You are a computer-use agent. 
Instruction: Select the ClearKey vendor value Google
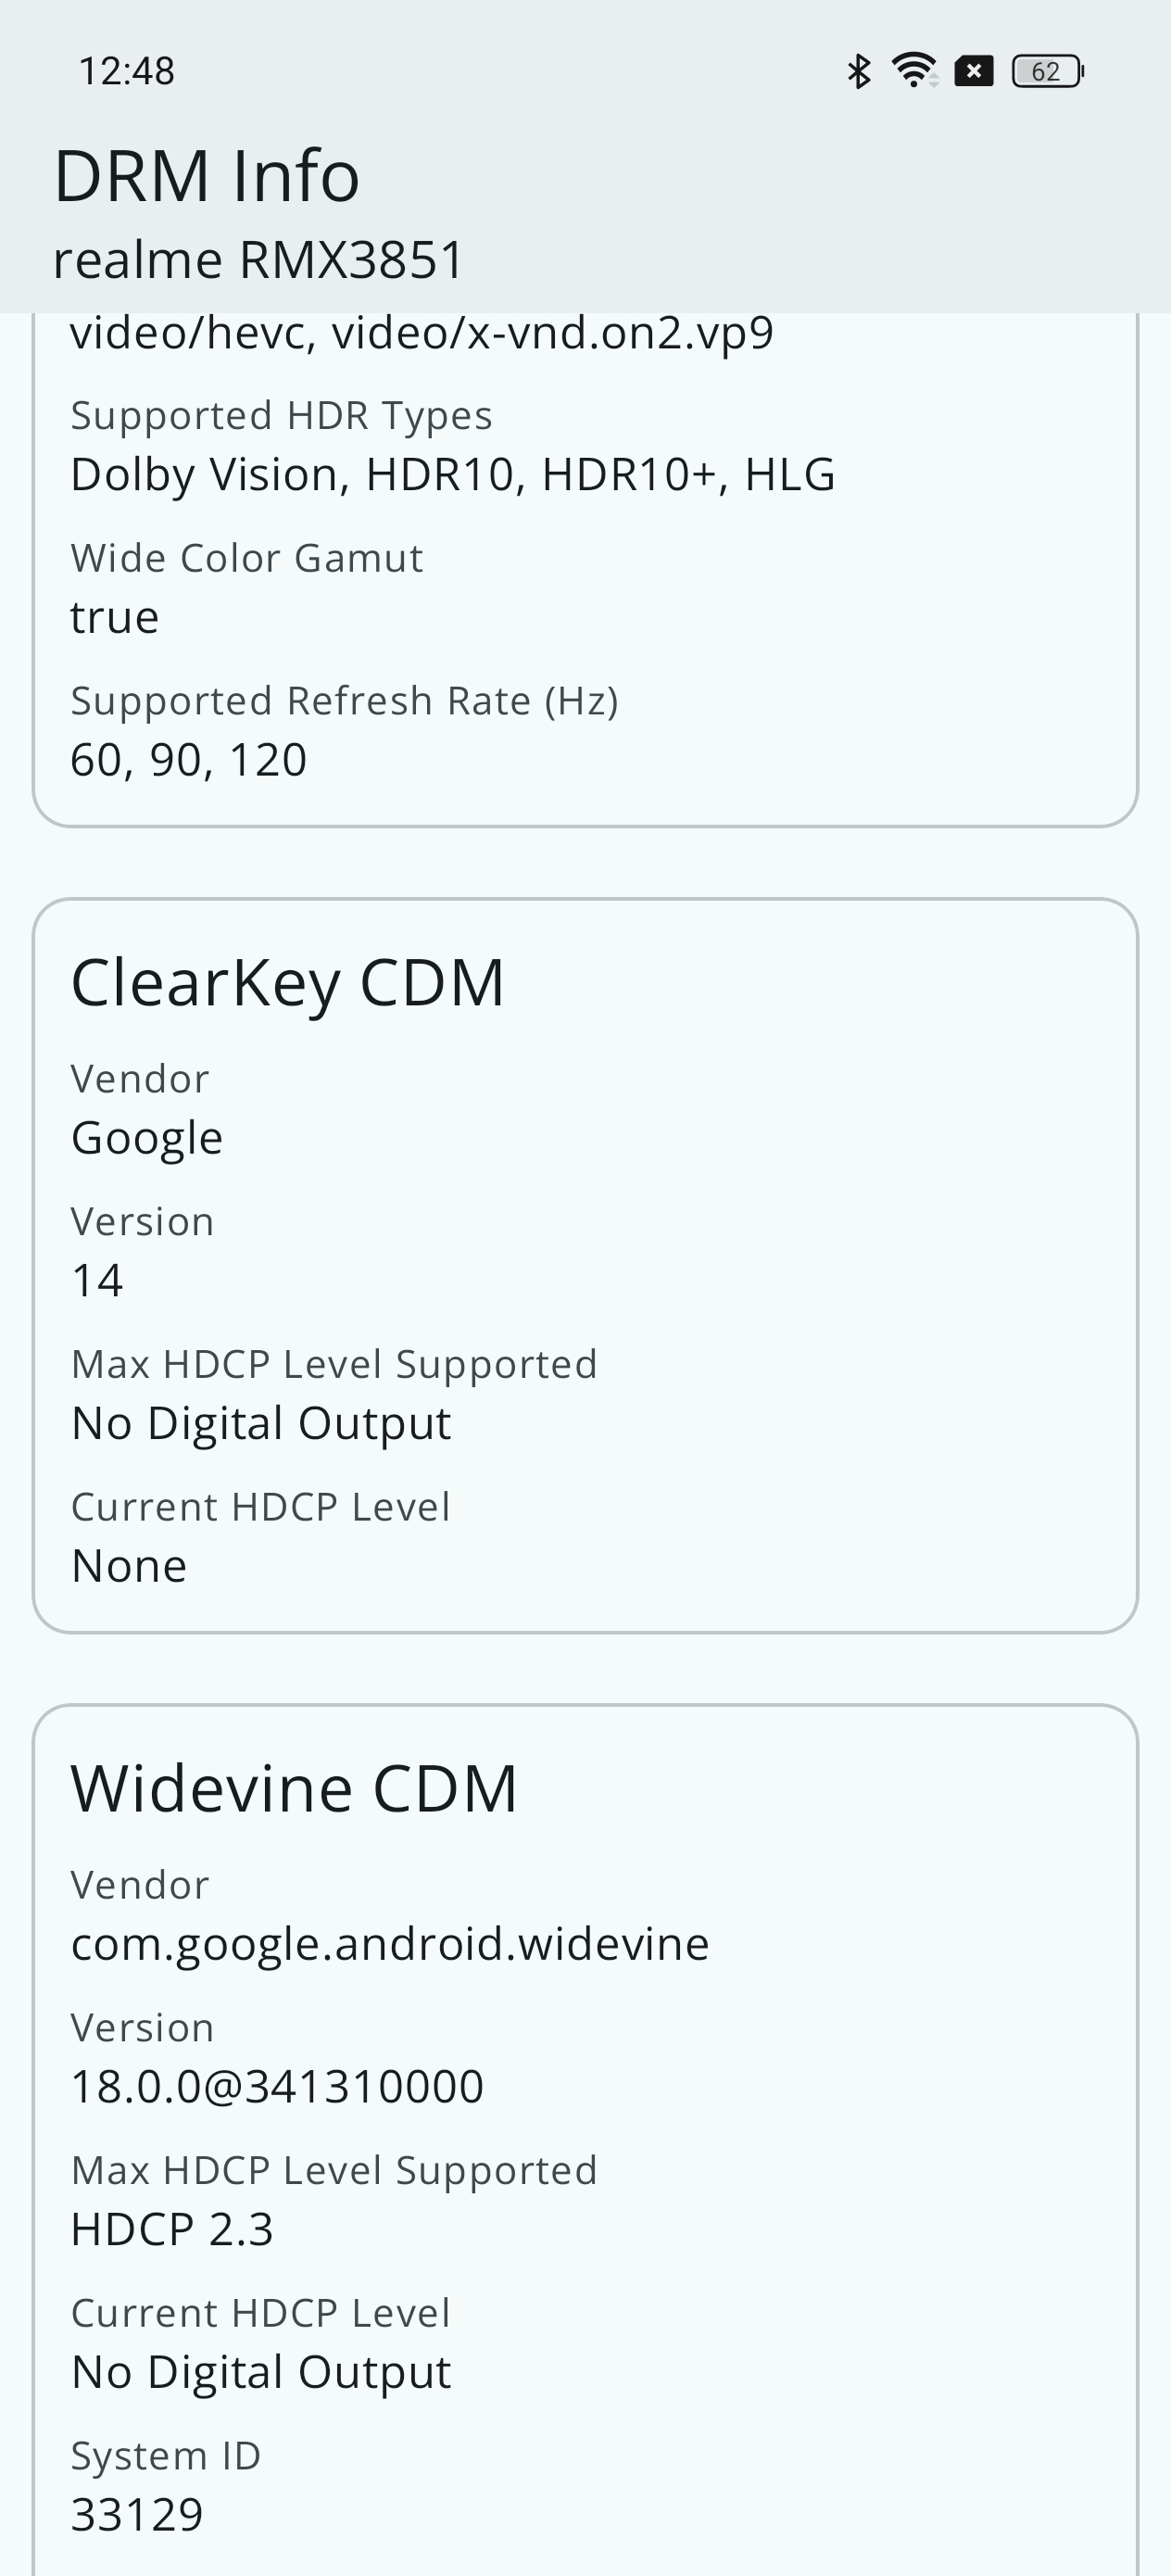(x=147, y=1138)
